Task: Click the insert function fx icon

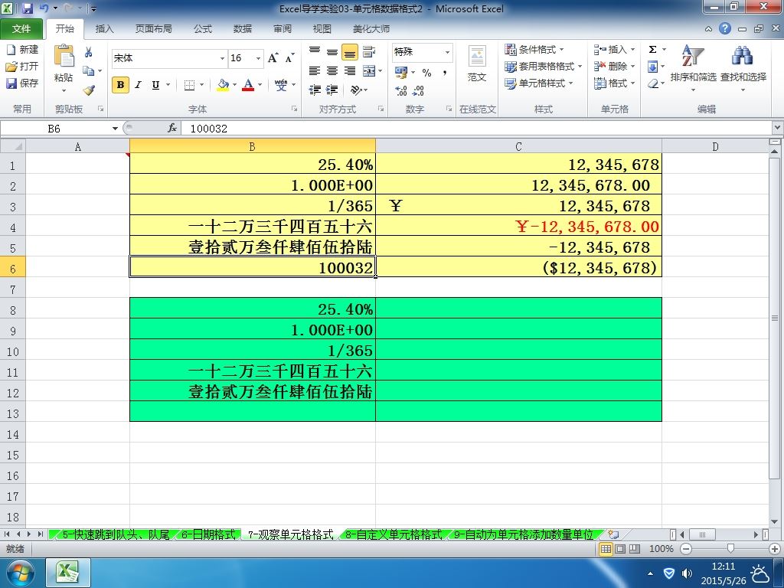Action: pyautogui.click(x=172, y=129)
